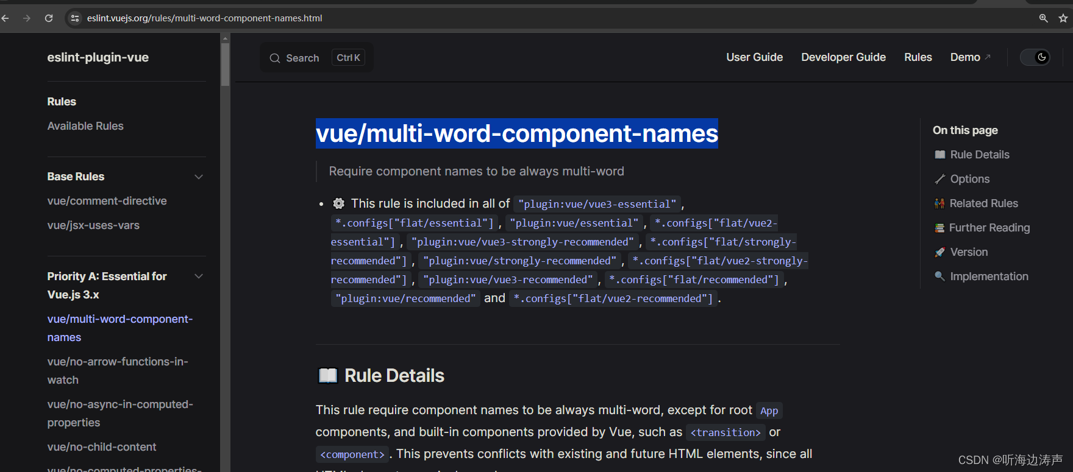Click the <component> inline code

coord(352,454)
